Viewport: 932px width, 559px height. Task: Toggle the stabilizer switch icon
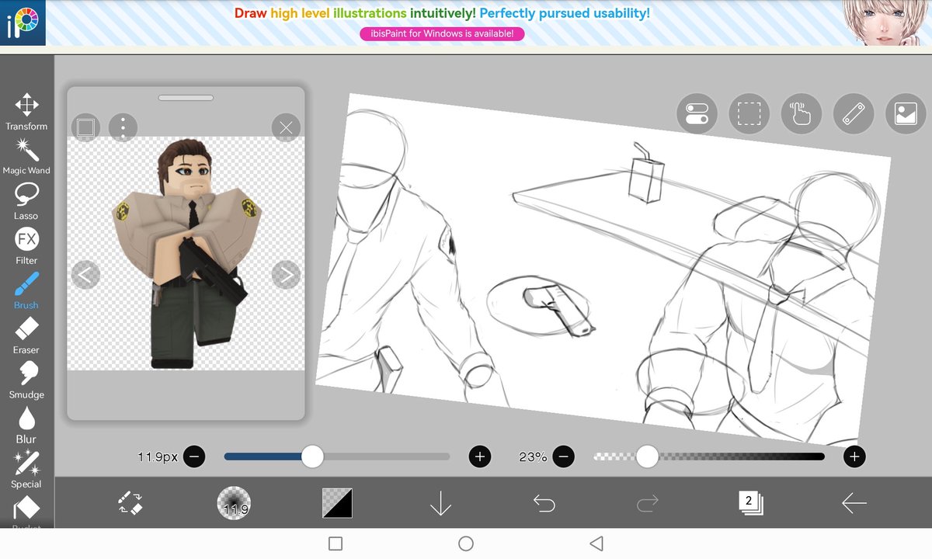(x=697, y=114)
